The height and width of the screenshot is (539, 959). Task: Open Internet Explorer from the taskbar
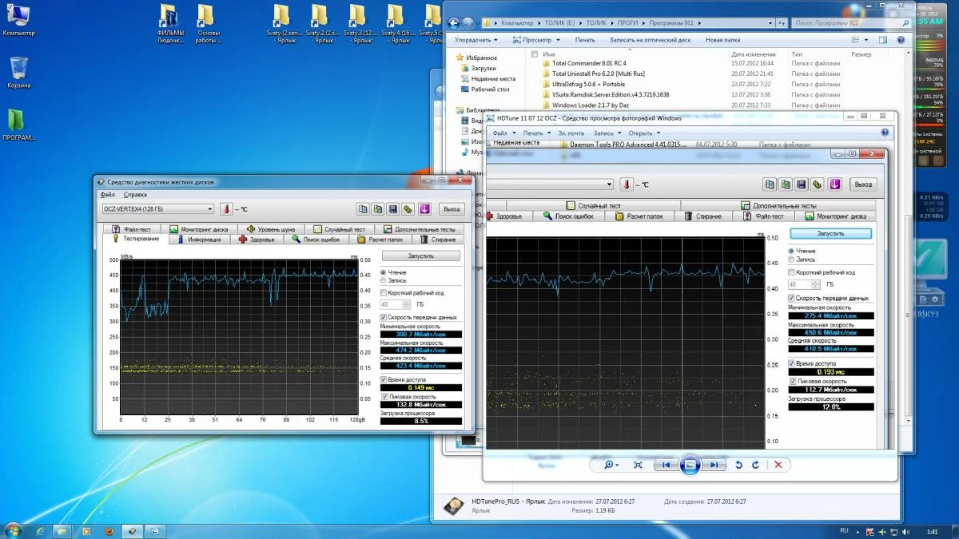point(39,530)
